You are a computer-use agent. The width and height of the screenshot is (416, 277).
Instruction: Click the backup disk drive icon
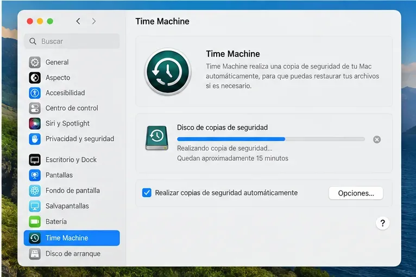[157, 138]
